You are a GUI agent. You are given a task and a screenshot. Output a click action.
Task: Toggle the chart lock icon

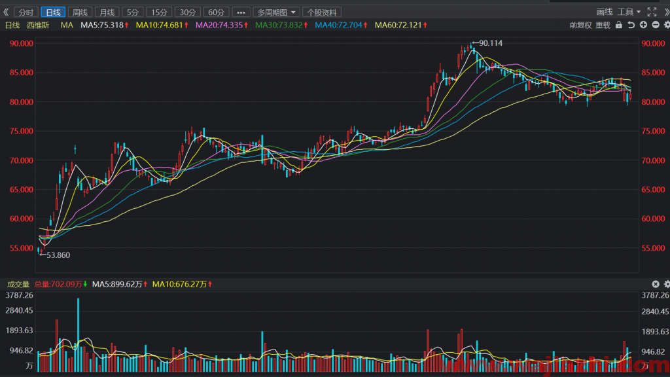pos(619,26)
